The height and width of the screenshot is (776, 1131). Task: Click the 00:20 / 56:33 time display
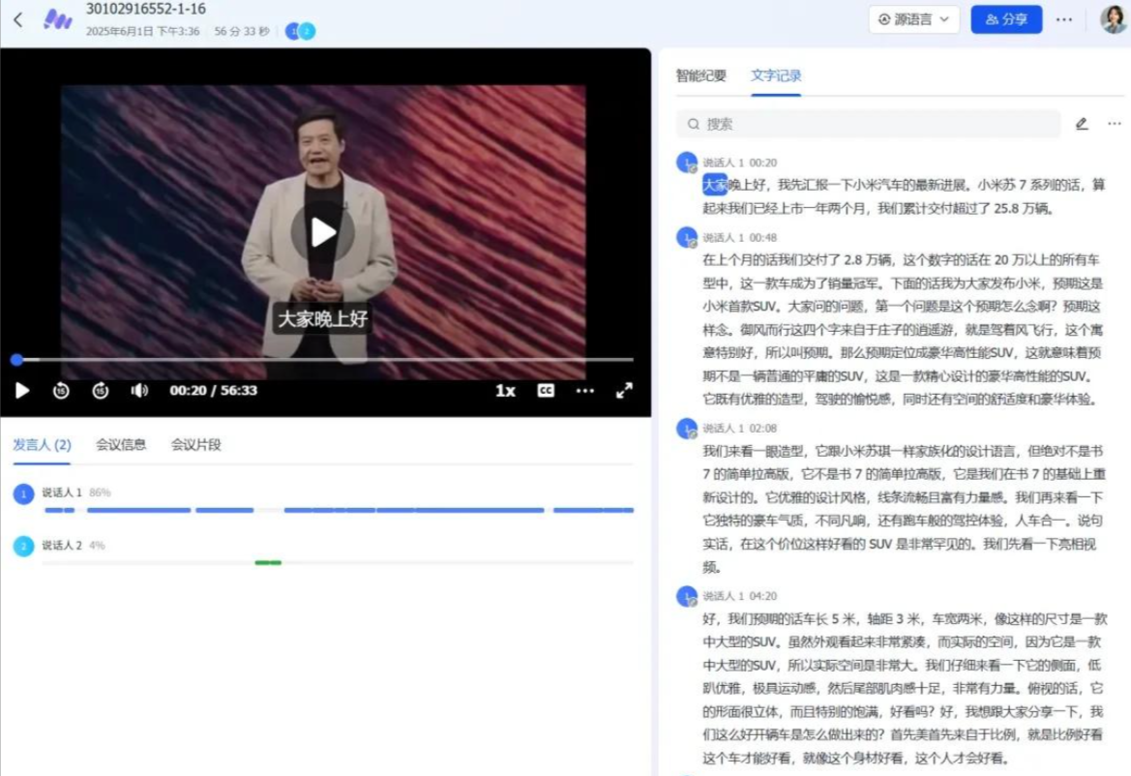click(x=214, y=390)
